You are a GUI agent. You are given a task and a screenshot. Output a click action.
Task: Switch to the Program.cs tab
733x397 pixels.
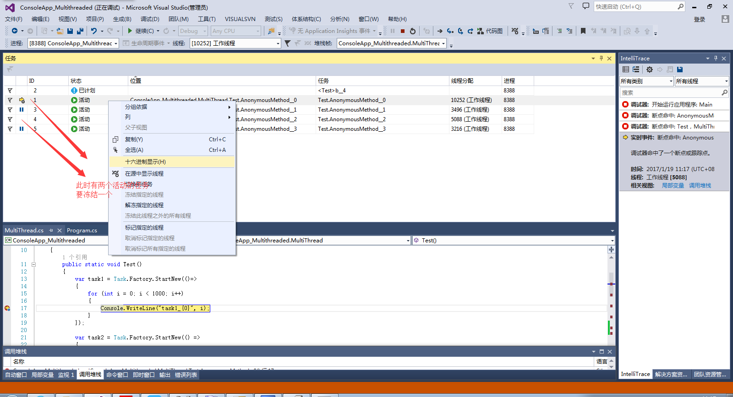click(82, 231)
